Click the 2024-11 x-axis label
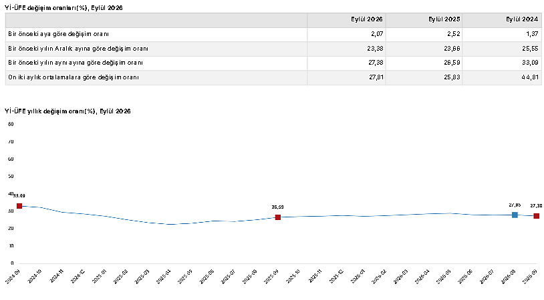Image resolution: width=544 pixels, height=300 pixels. tap(56, 277)
